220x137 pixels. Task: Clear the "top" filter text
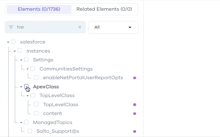click(80, 27)
